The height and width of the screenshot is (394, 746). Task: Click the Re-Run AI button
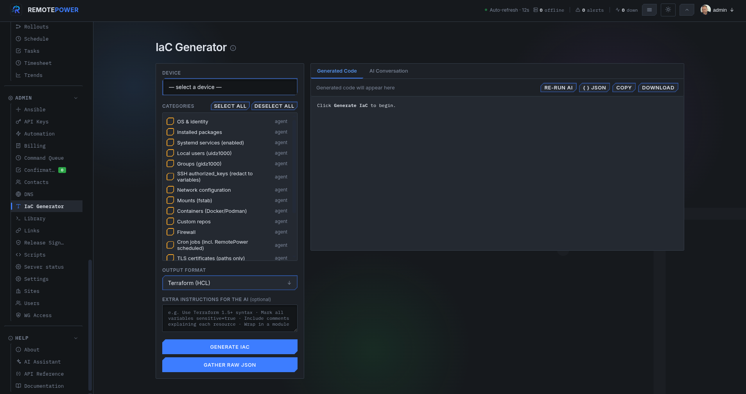point(558,87)
